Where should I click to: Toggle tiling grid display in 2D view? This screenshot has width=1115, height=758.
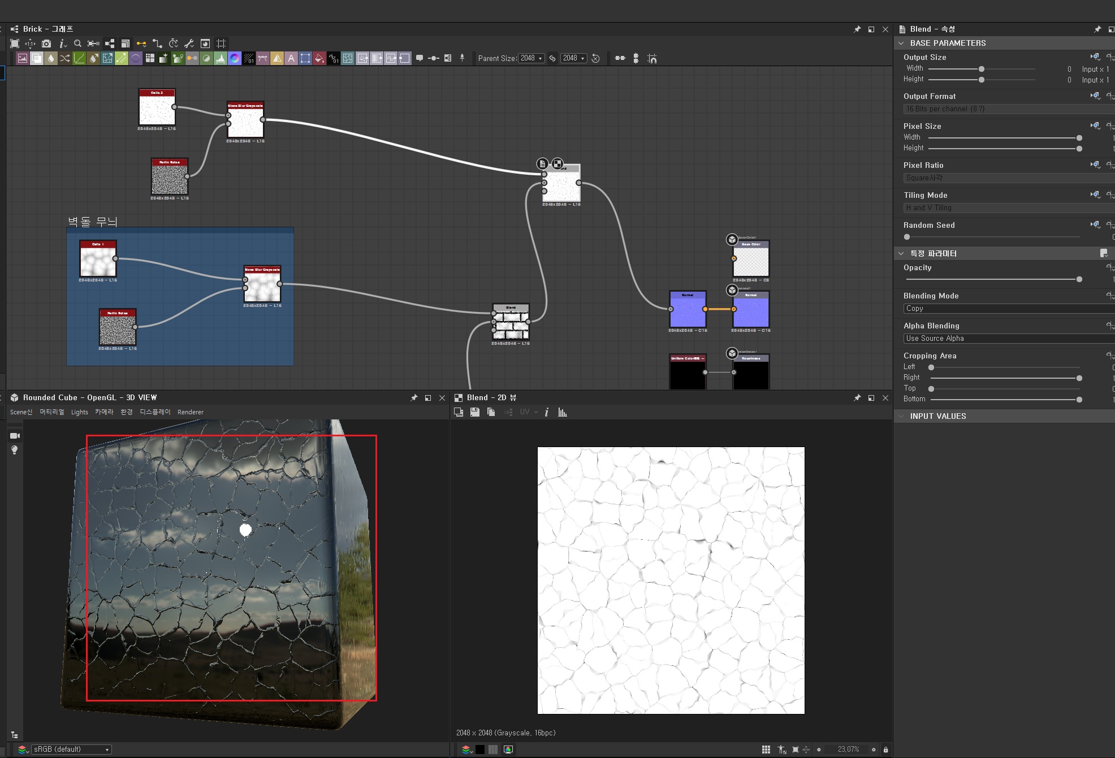coord(766,750)
